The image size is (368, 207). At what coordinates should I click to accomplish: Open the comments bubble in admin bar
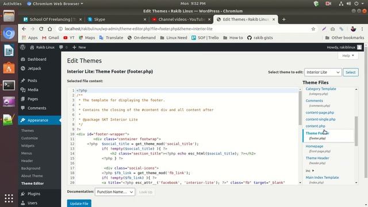pos(63,47)
